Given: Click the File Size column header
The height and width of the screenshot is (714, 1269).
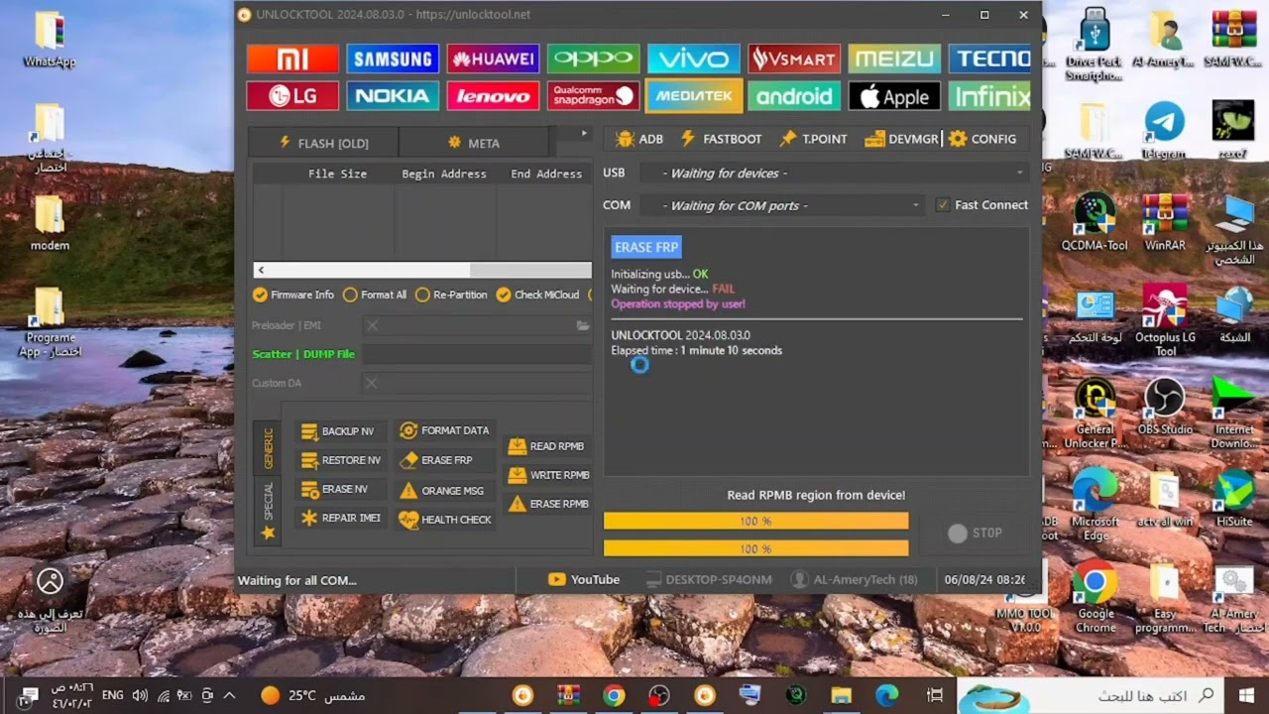Looking at the screenshot, I should [337, 174].
